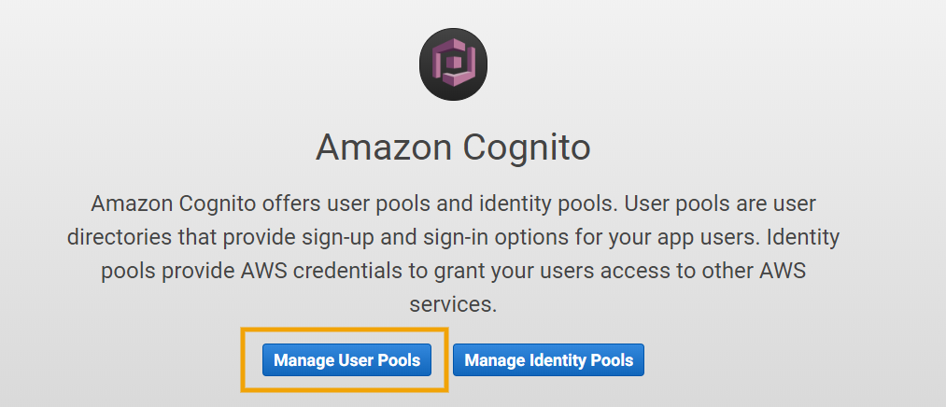The image size is (946, 407).
Task: Open Manage User Pools
Action: (346, 360)
